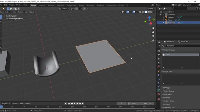This screenshot has width=200, height=112.
Task: Toggle the Collection exclude checkbox in outliner
Action: coord(163,15)
